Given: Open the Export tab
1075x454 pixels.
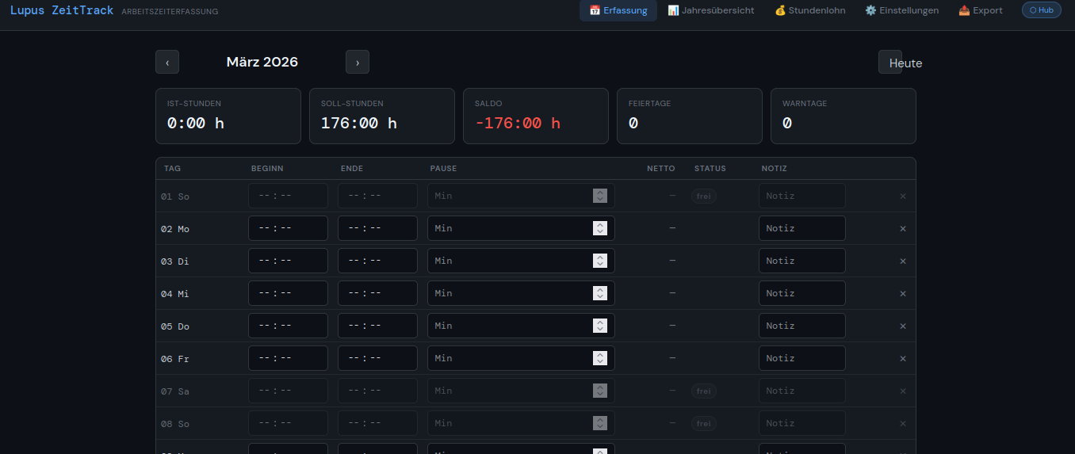Looking at the screenshot, I should (980, 10).
